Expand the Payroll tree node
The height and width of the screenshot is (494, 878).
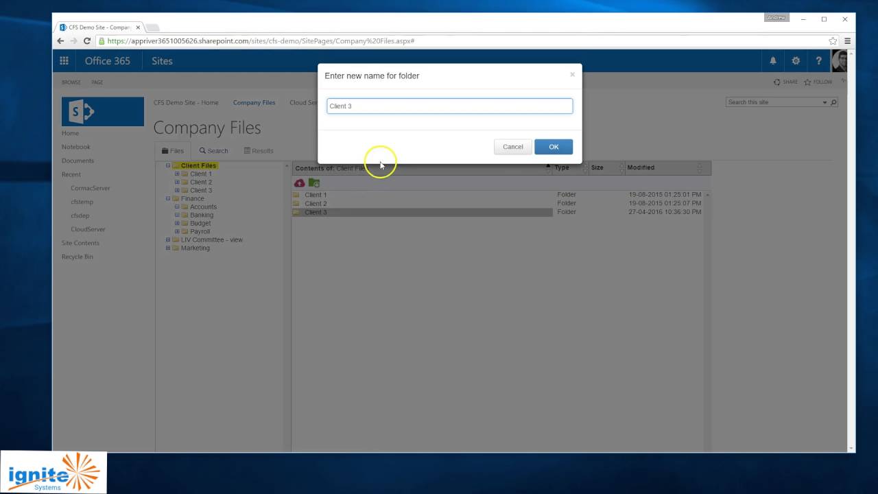click(x=177, y=231)
